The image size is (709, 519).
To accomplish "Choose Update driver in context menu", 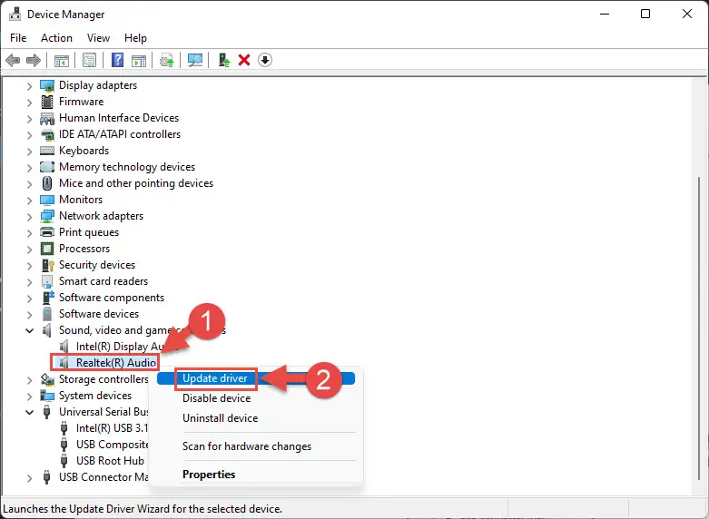I will [216, 378].
